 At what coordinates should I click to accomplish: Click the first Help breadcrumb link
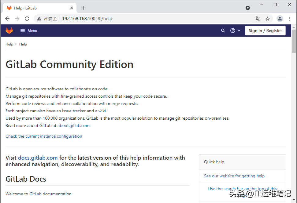9,44
